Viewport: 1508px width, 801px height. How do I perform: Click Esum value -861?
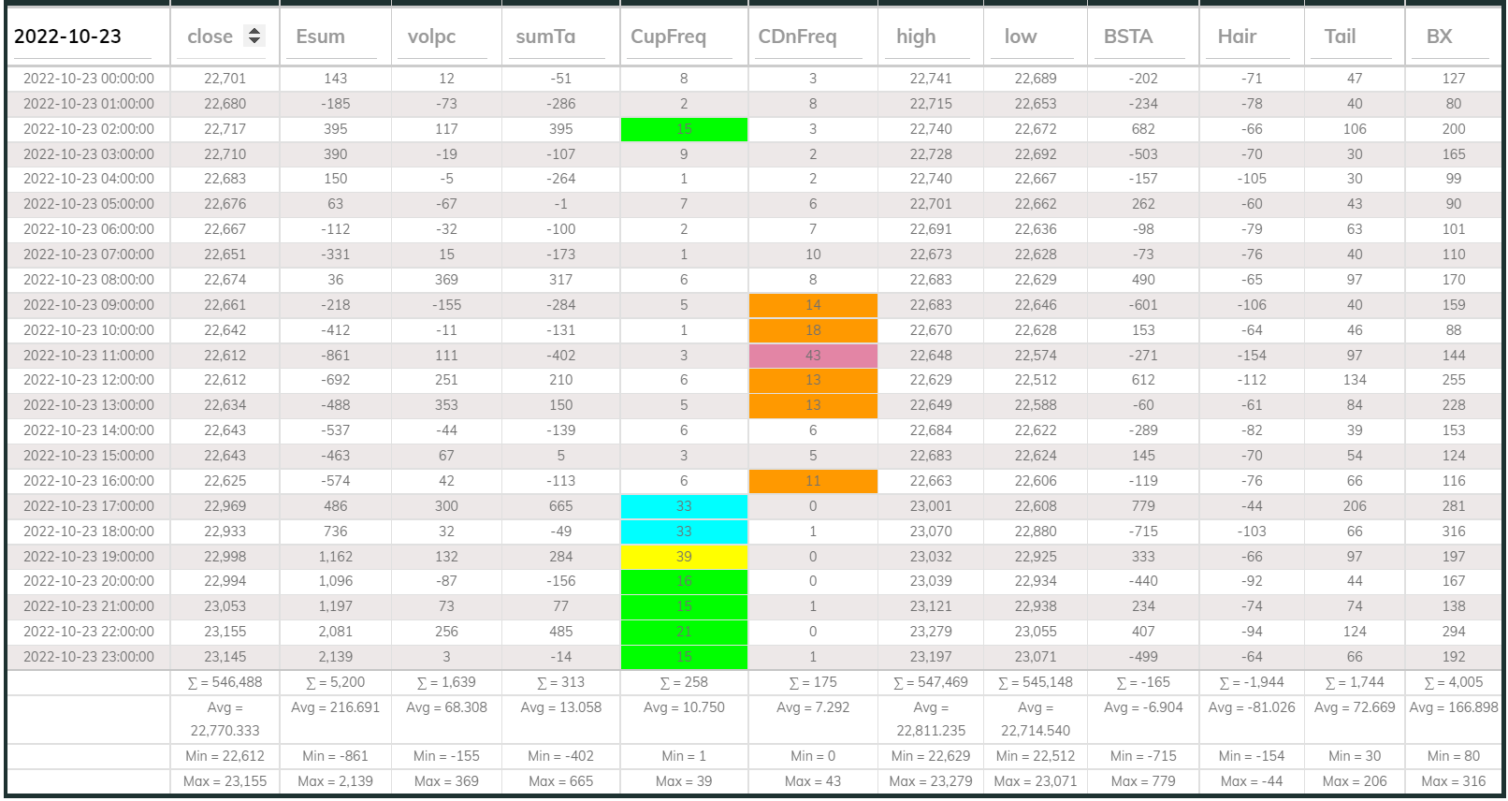point(336,356)
